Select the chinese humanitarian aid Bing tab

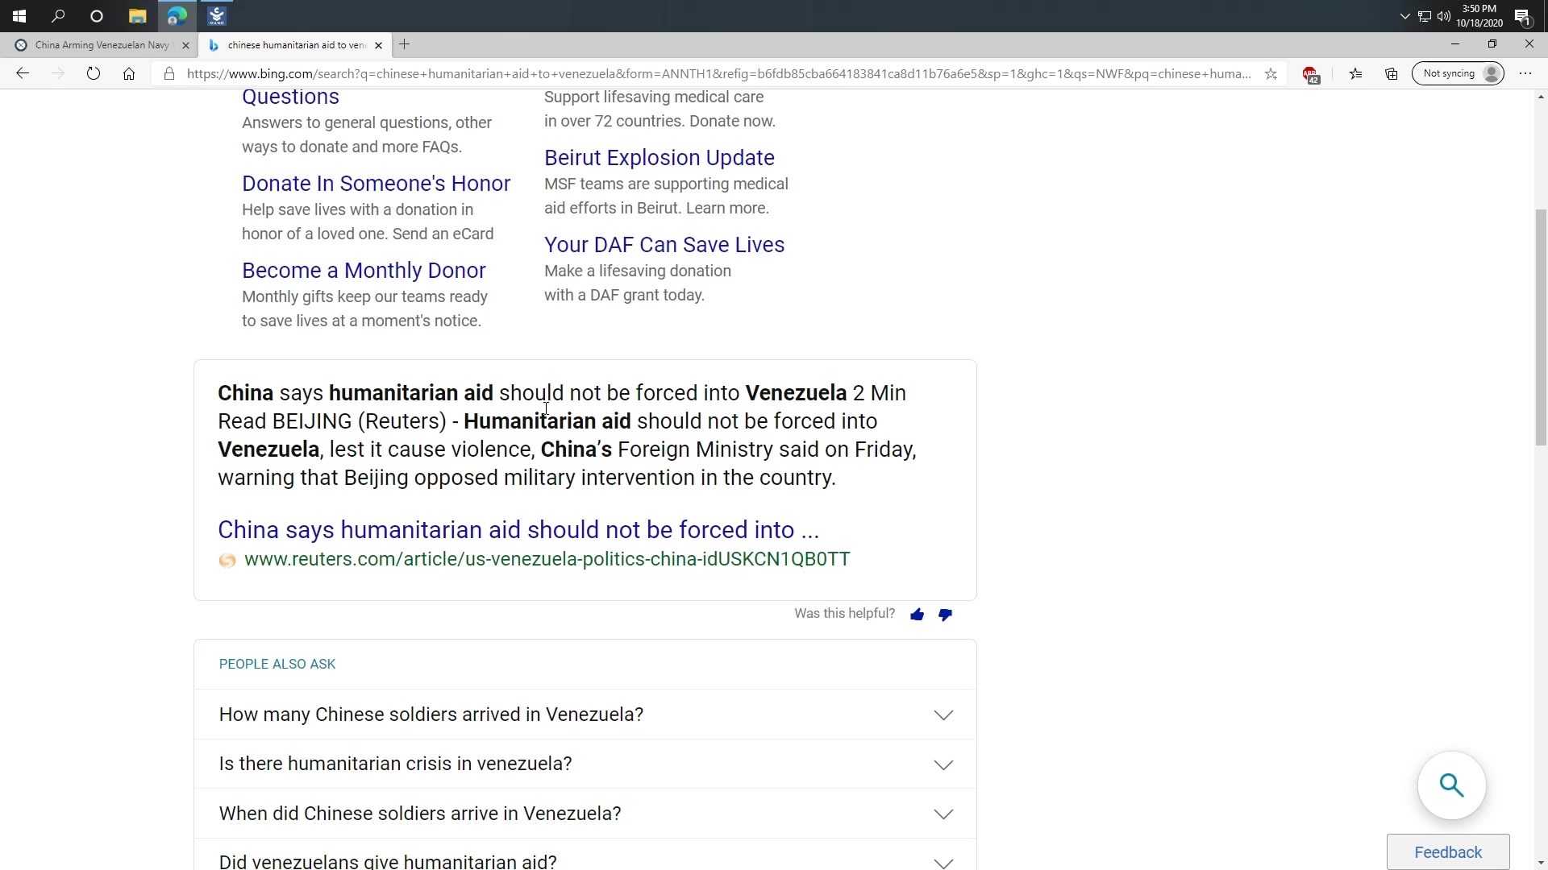tap(295, 45)
